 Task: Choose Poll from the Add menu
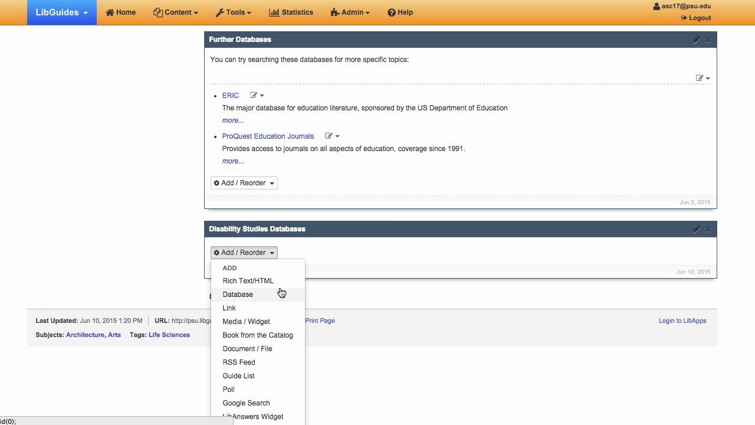(x=258, y=390)
